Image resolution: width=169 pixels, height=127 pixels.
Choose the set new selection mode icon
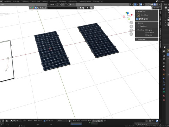(x=137, y=19)
